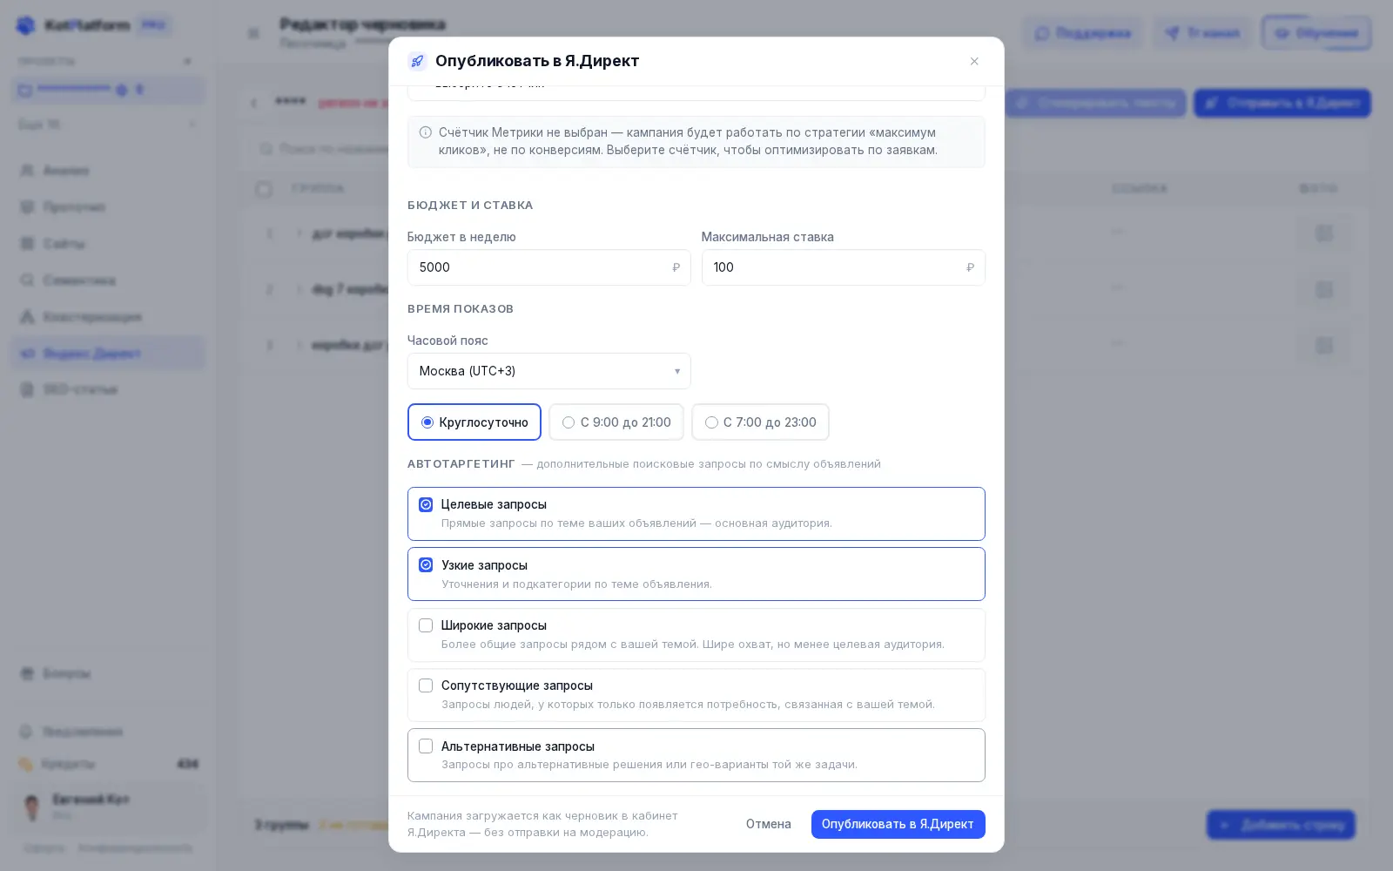Click the АВТОТАРГЕТИНГ section heading

461,464
